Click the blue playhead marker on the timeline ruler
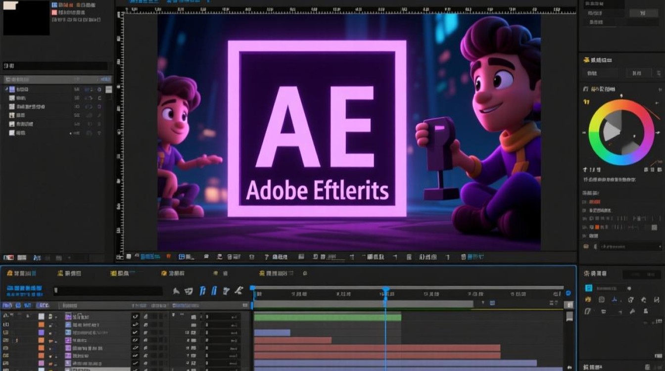The image size is (665, 371). click(x=386, y=289)
